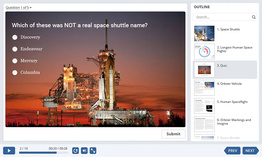Open Space Shuttle slide in outline
Viewport: 262px width, 157px height.
pos(225,33)
